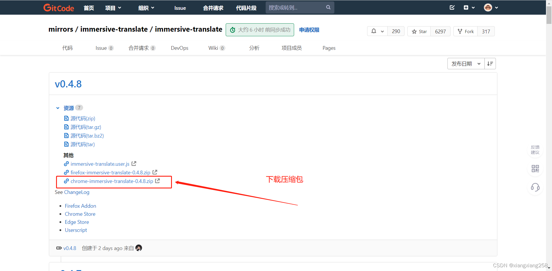Switch to the Wiki tab
This screenshot has height=271, width=552.
[216, 48]
